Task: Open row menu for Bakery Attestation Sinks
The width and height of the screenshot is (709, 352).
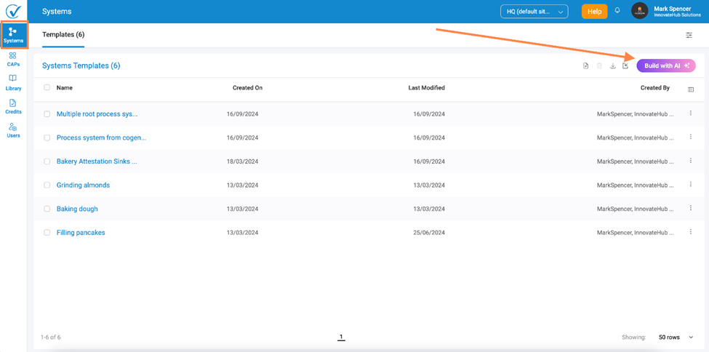Action: pyautogui.click(x=691, y=160)
